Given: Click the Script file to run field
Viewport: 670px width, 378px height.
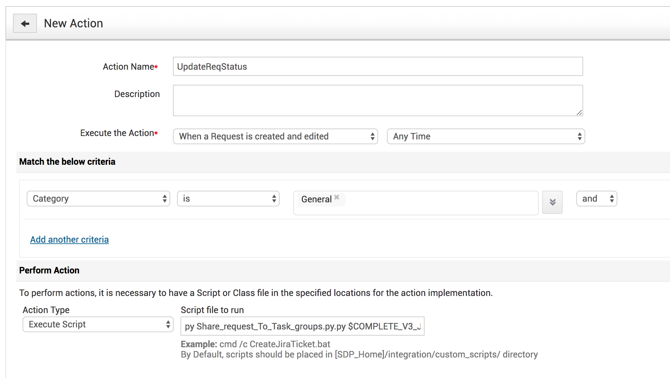Looking at the screenshot, I should [x=302, y=326].
